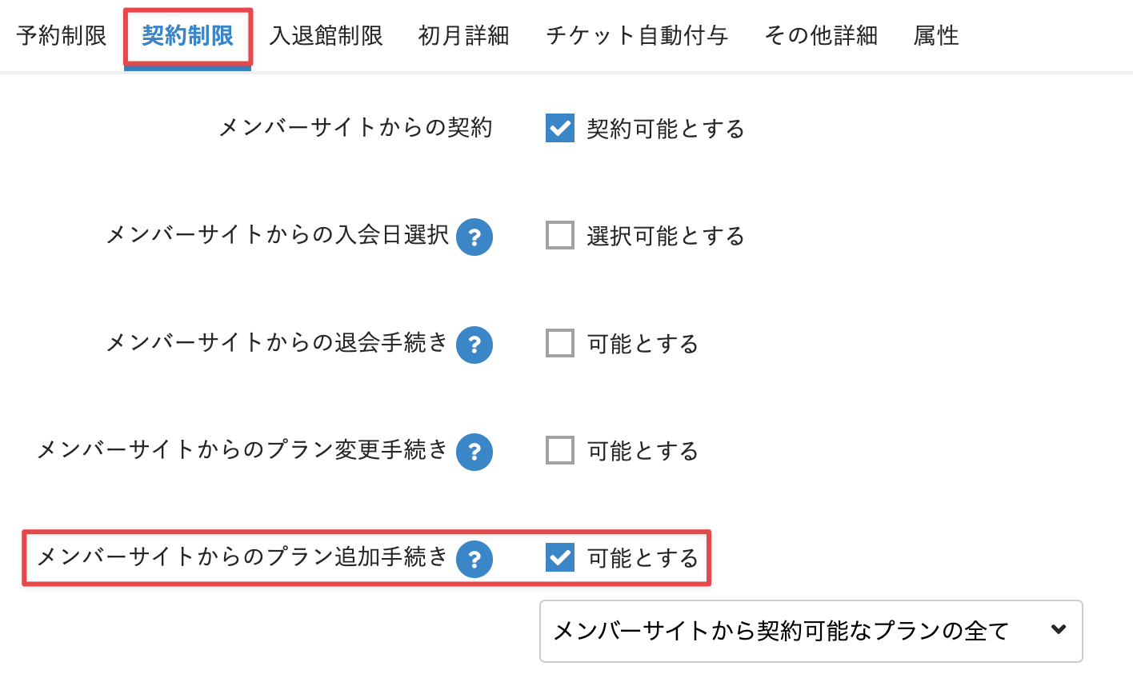Enable the 選択可能とする checkbox
1133x686 pixels.
[x=560, y=236]
